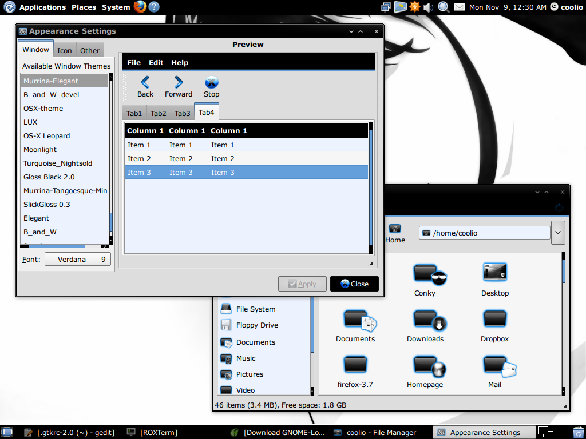Click the Home toolbar button in File Manager
586x439 pixels.
(395, 234)
